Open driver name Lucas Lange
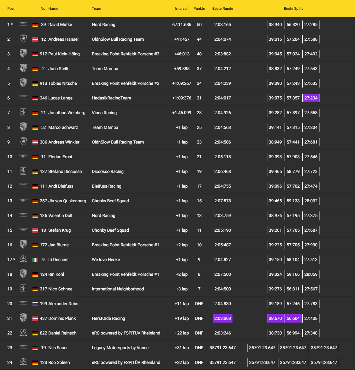The width and height of the screenshot is (355, 370). pos(60,98)
